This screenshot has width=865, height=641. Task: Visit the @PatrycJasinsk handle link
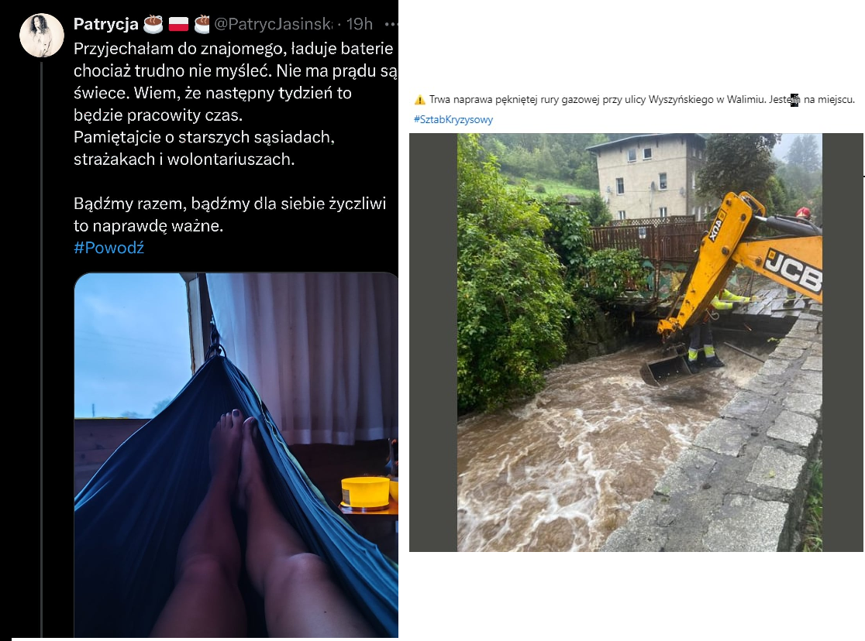coord(273,24)
